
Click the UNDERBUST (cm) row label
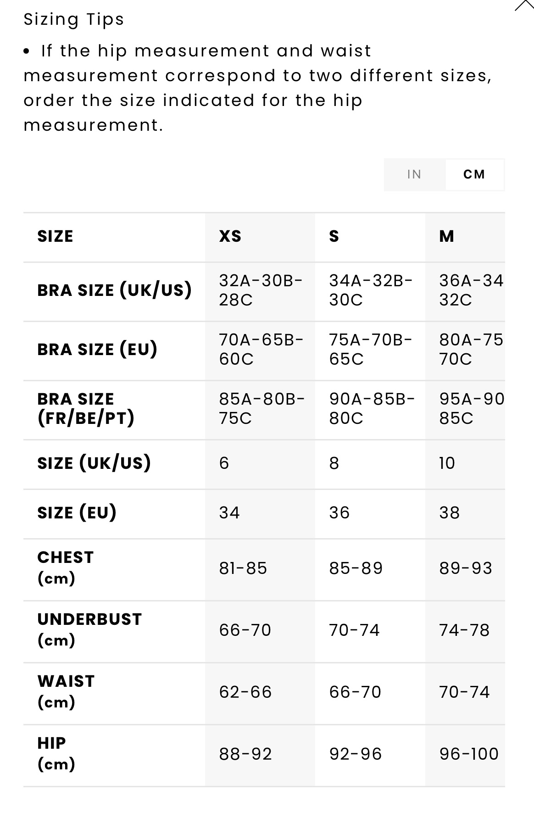pos(90,629)
